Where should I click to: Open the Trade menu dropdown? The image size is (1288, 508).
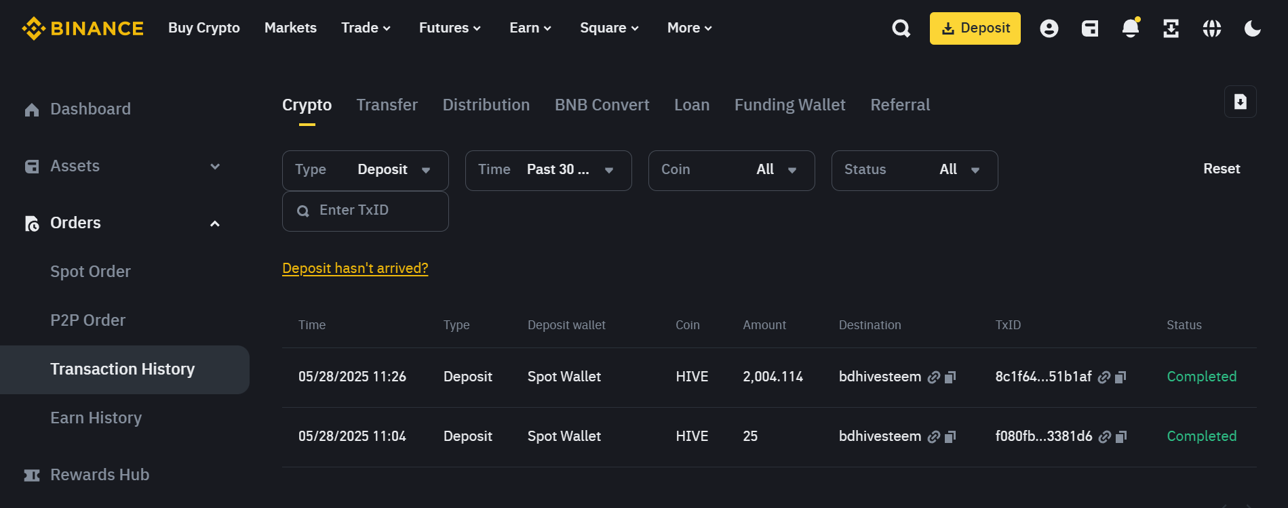point(366,28)
